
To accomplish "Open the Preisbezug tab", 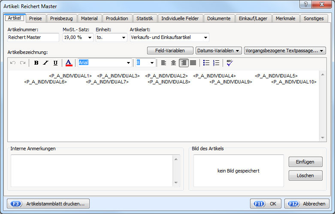I will tap(61, 18).
